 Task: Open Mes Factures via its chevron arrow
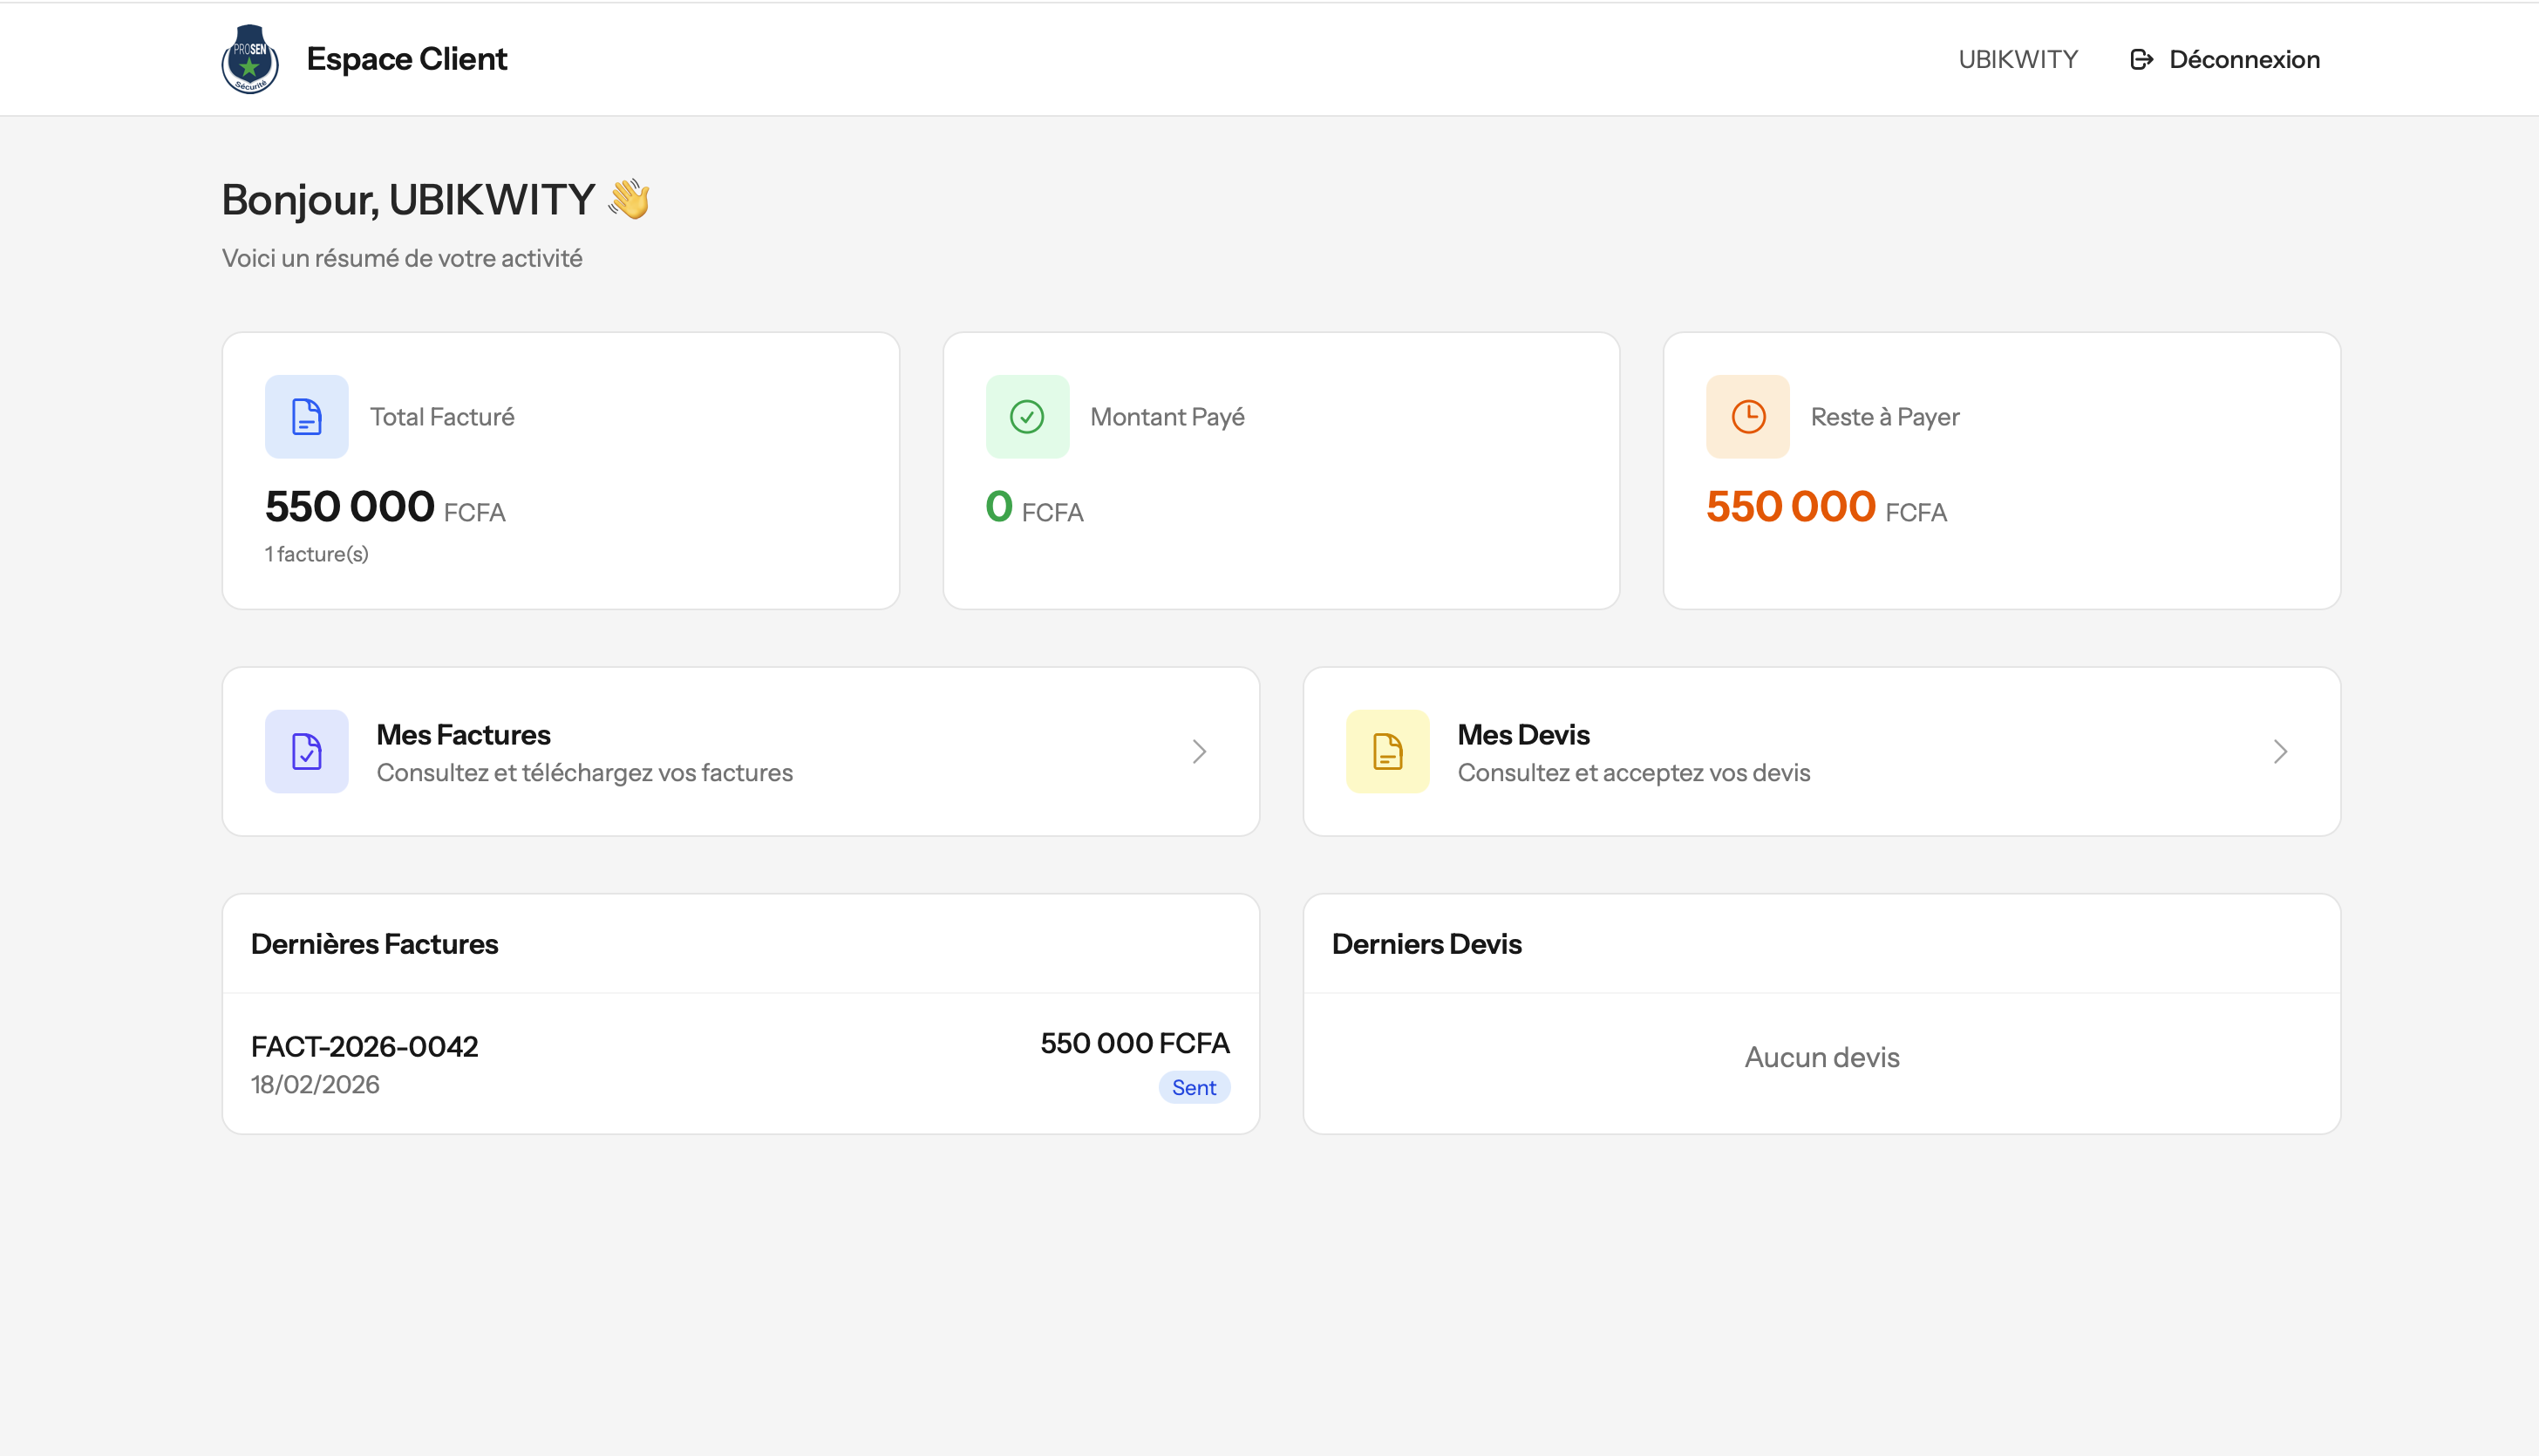pyautogui.click(x=1199, y=752)
